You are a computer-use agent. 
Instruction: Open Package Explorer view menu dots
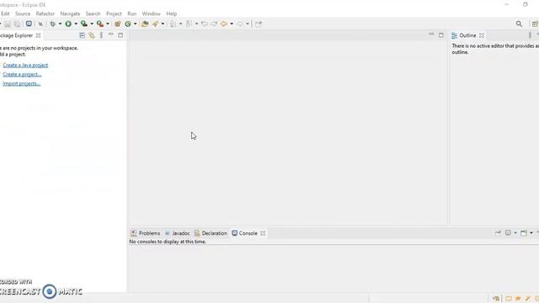pos(101,35)
